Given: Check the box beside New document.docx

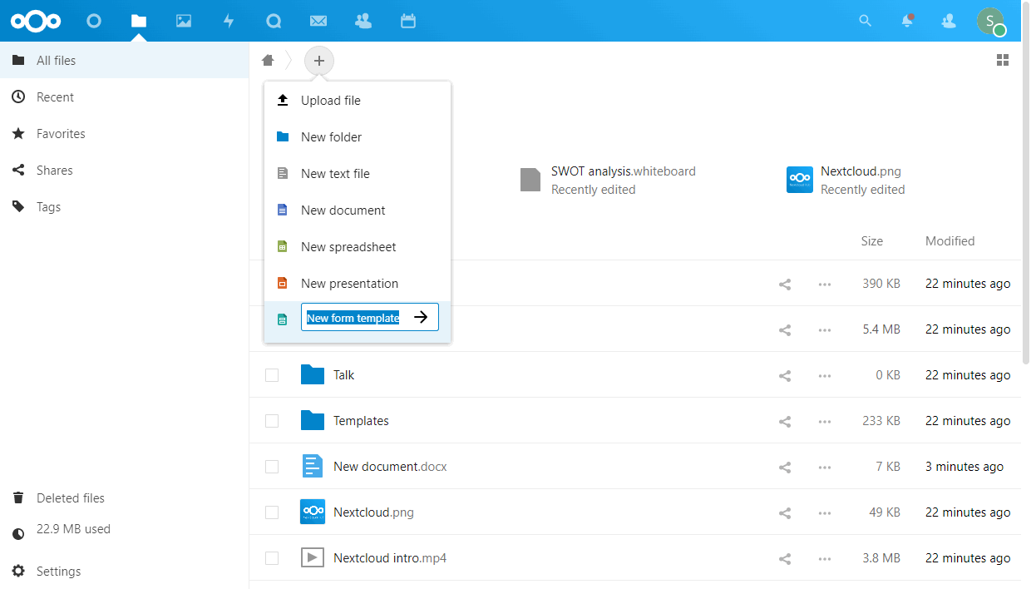Looking at the screenshot, I should click(272, 467).
